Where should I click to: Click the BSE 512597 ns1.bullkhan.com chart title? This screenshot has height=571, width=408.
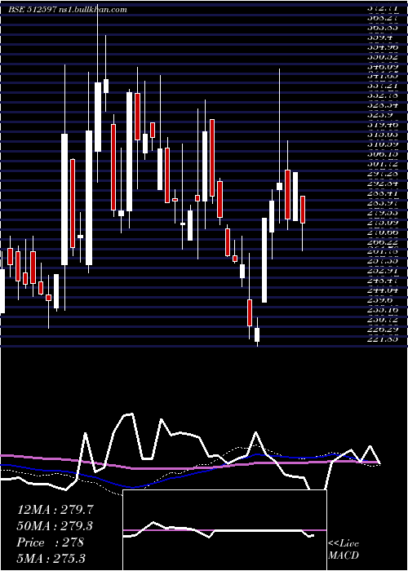[68, 10]
